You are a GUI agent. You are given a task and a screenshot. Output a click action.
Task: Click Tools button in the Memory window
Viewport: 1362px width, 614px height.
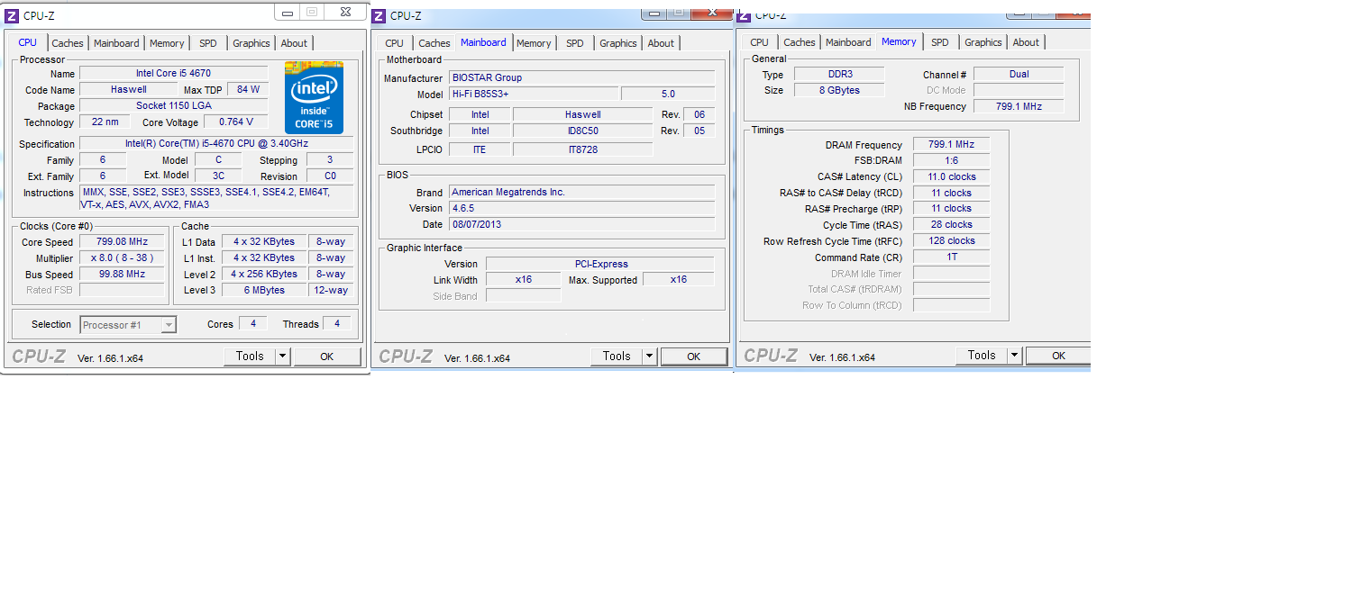(981, 356)
